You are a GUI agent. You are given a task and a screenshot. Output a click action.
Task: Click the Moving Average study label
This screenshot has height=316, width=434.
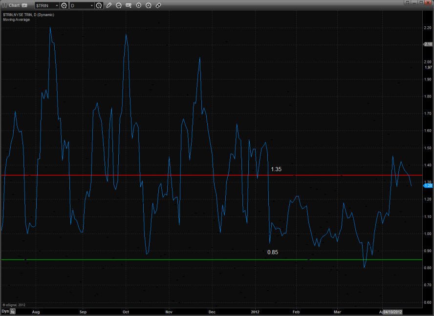tap(16, 20)
